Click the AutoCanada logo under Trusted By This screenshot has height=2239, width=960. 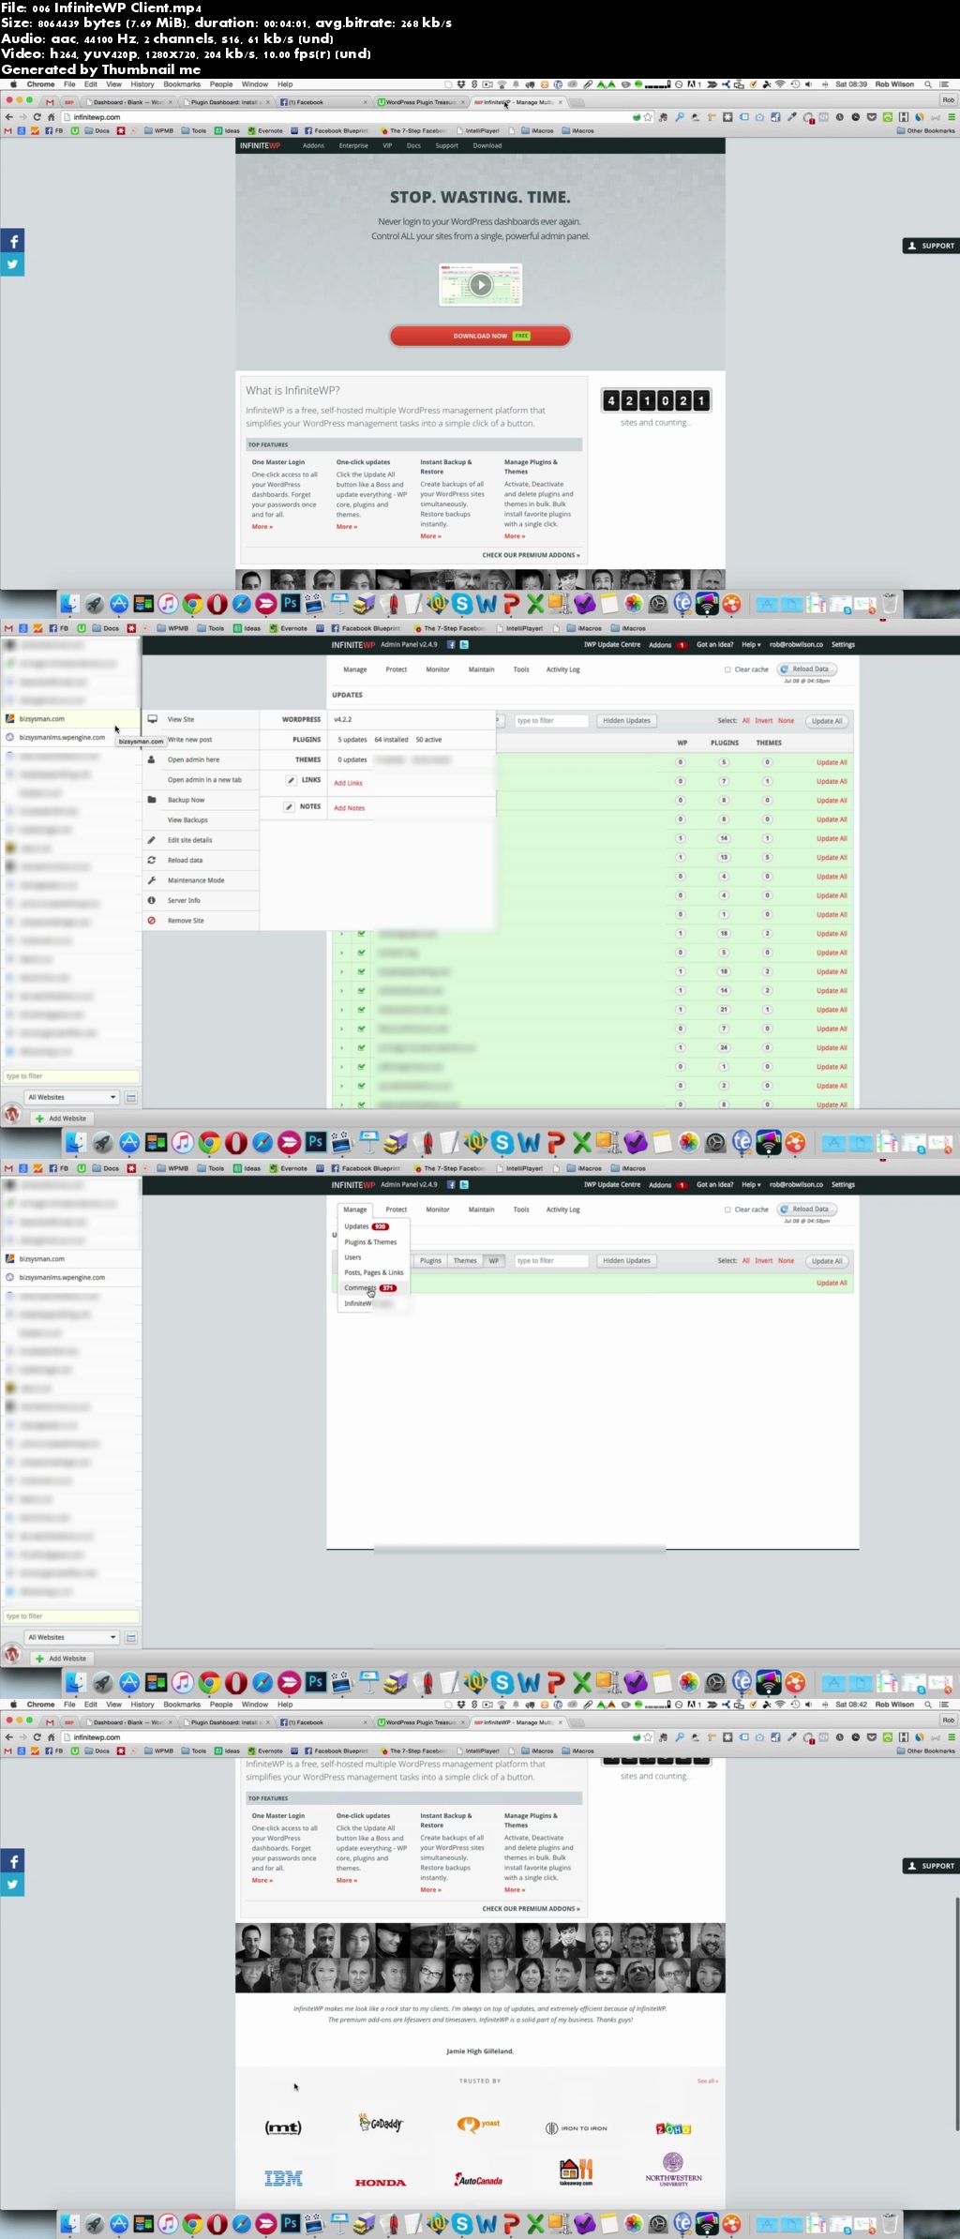click(x=478, y=2179)
